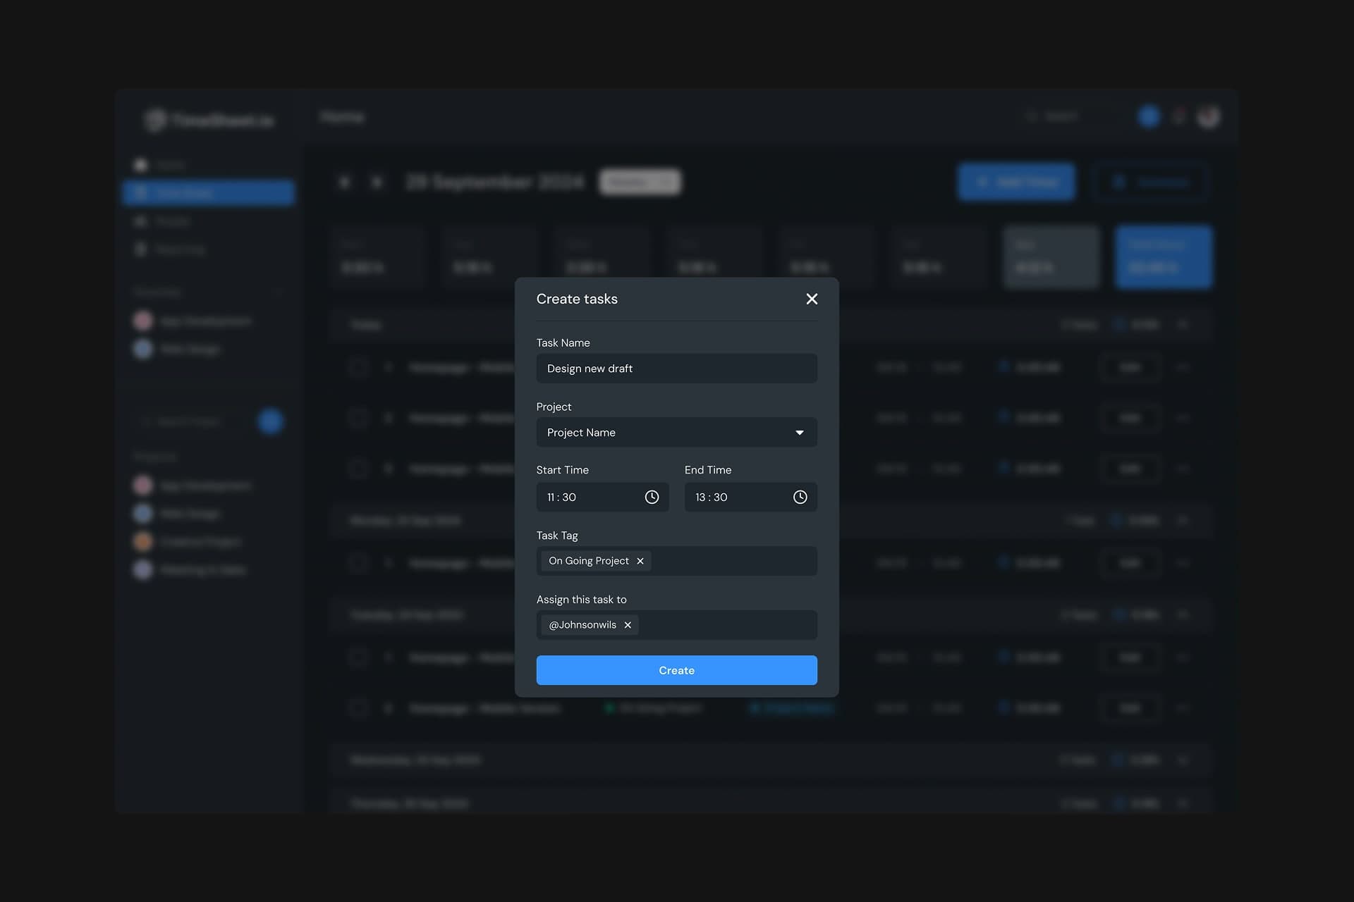Click the search icon in the top navigation bar
Screen dimensions: 1354x902
tap(1032, 116)
